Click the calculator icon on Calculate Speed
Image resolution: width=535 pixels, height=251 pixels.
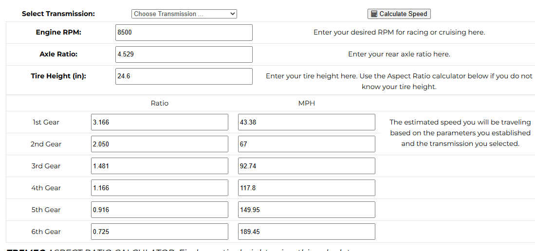[x=374, y=14]
